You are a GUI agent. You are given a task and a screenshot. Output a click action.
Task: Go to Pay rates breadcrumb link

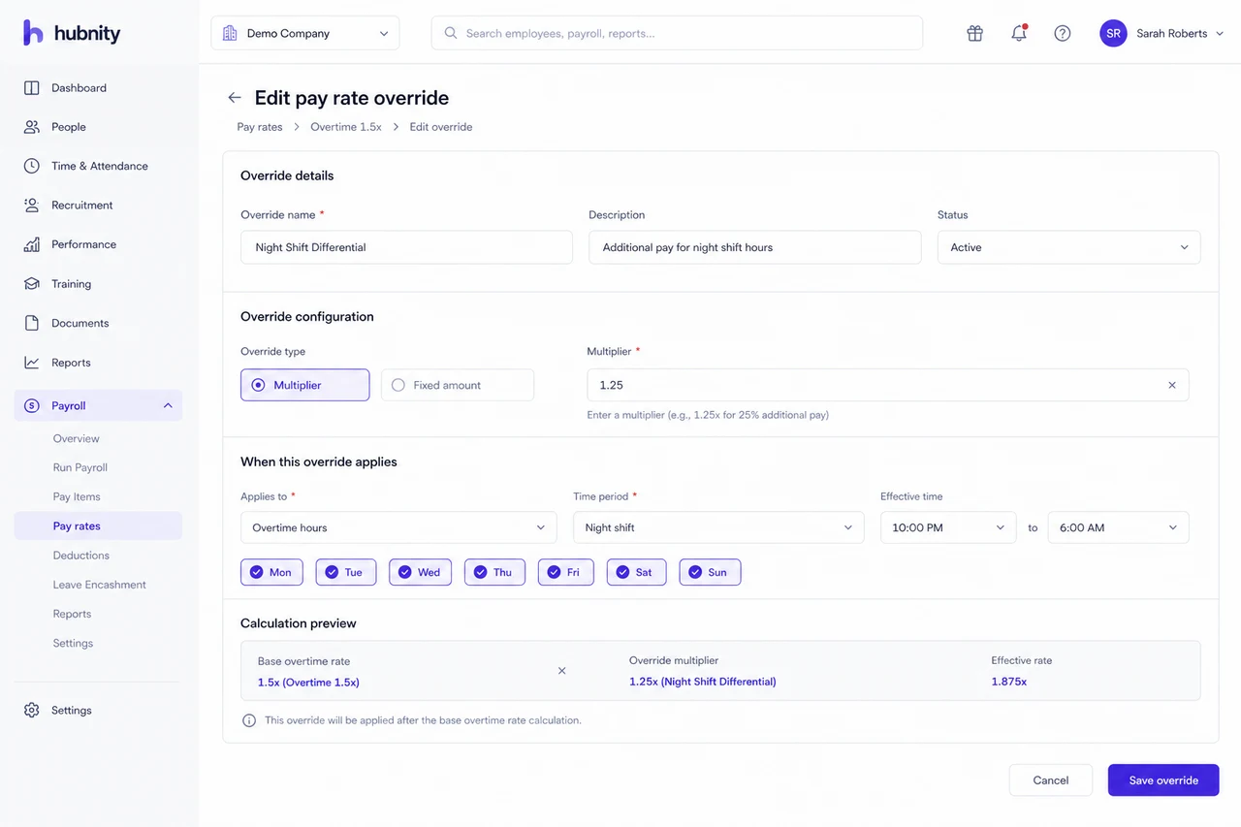click(260, 127)
